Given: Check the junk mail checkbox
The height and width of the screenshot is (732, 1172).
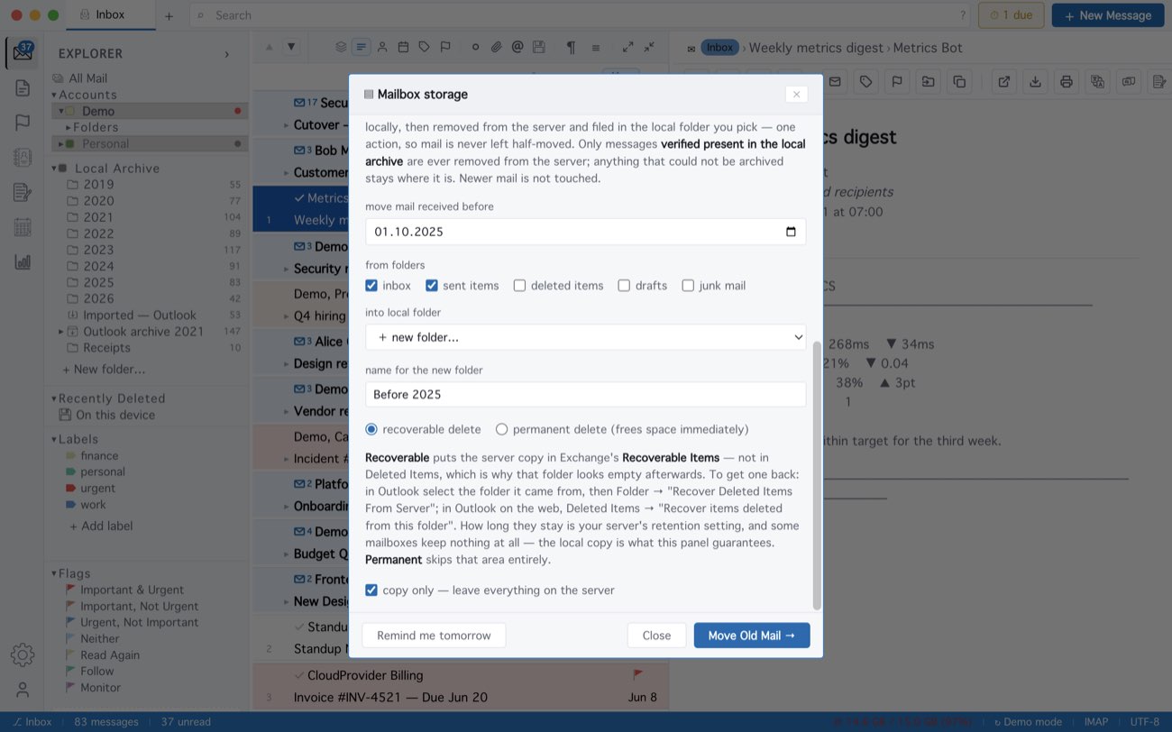Looking at the screenshot, I should pos(688,286).
